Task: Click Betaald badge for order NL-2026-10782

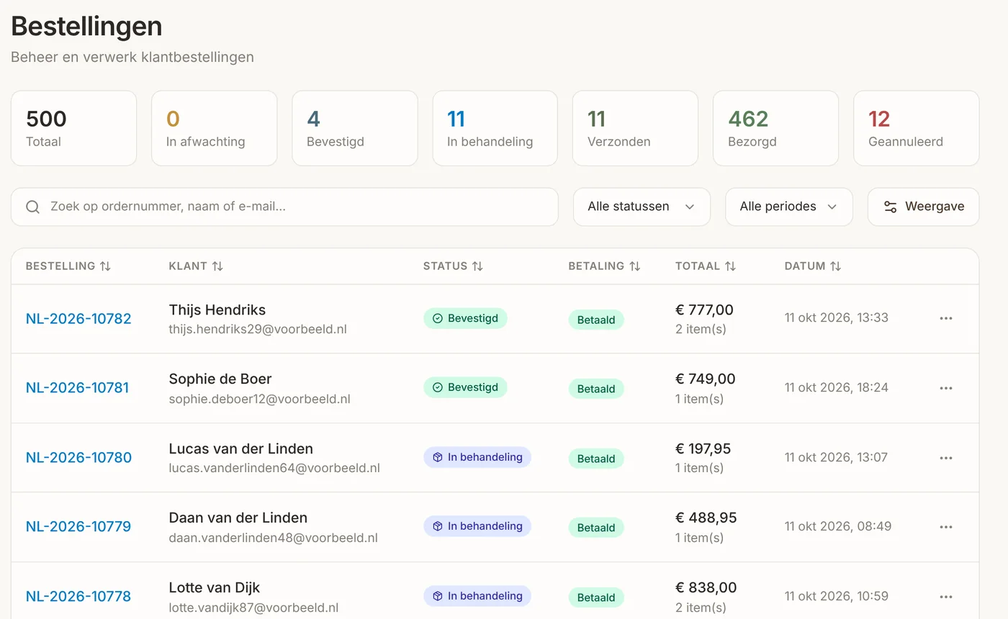Action: point(596,320)
